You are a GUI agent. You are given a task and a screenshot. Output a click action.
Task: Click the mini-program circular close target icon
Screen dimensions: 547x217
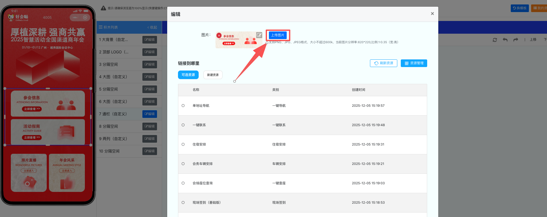[85, 17]
